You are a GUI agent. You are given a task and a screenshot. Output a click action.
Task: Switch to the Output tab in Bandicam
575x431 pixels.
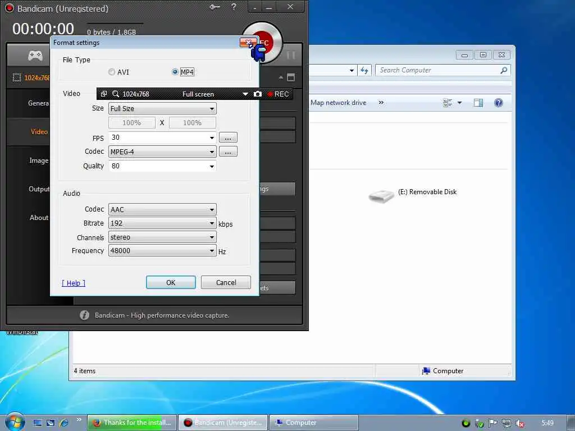click(x=39, y=189)
